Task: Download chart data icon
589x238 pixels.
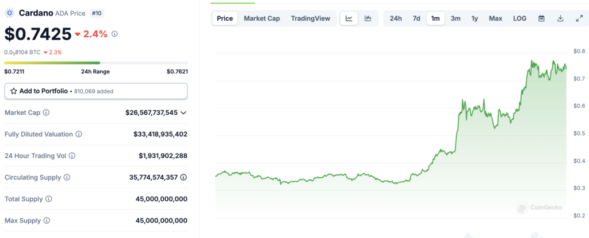Action: click(560, 18)
